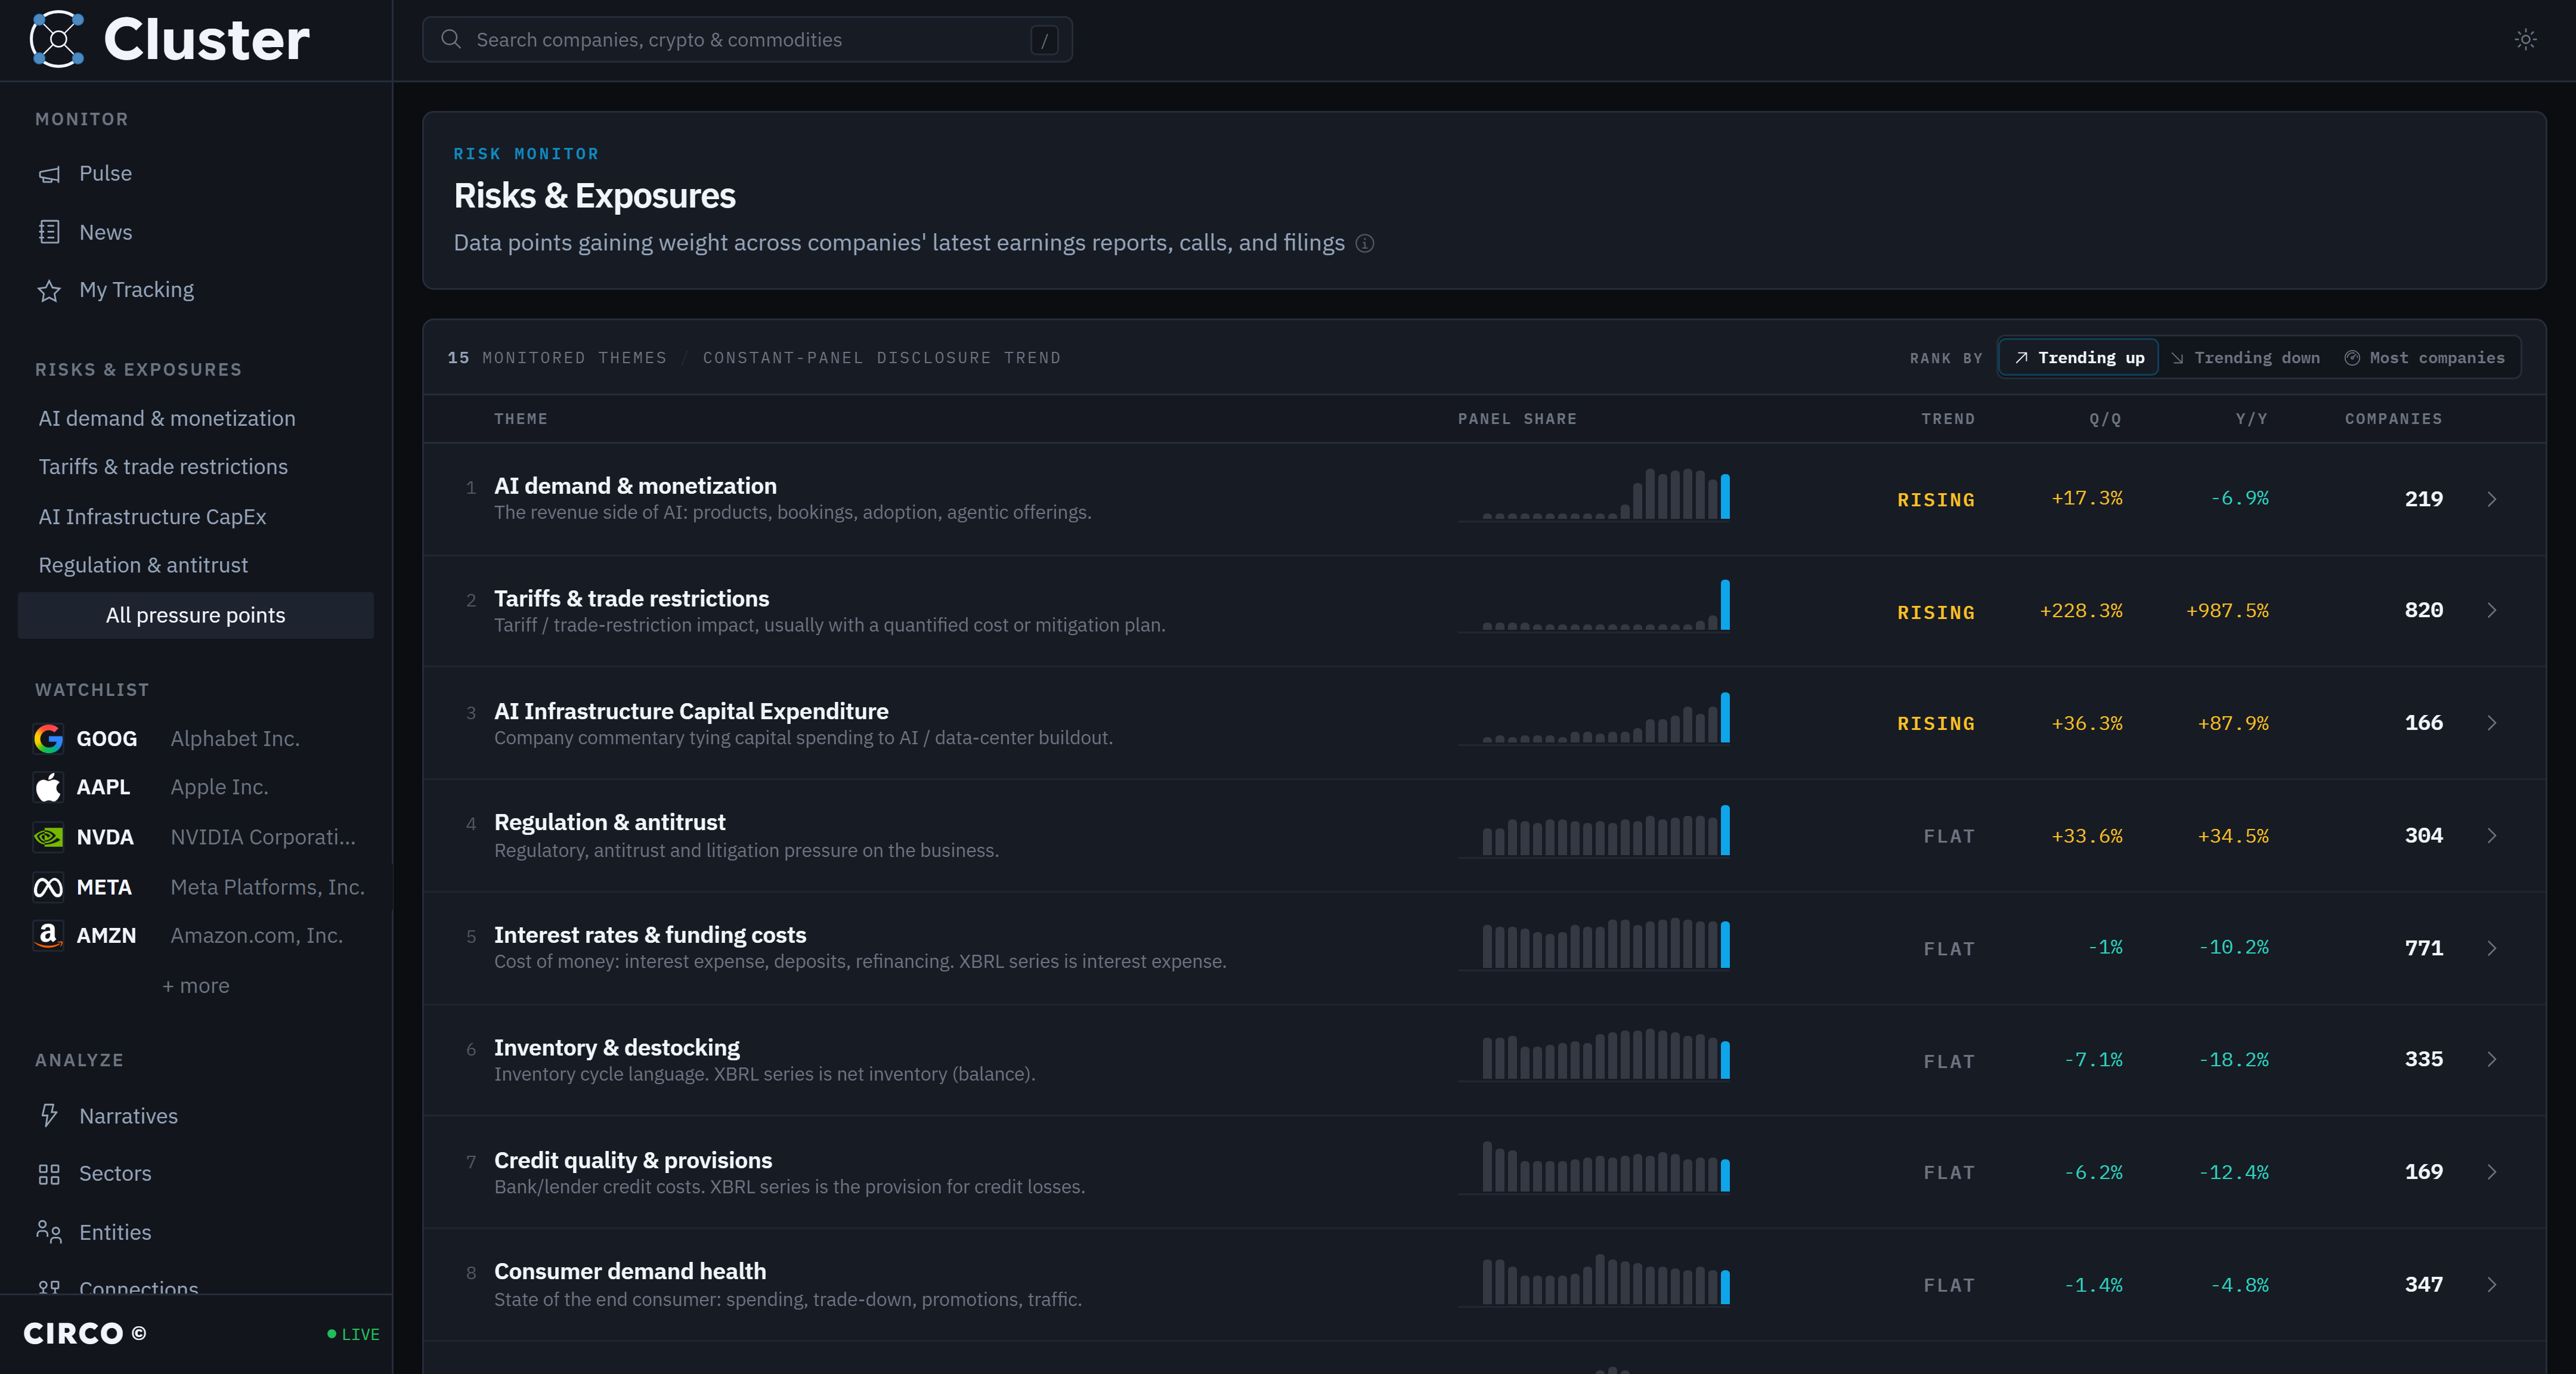The height and width of the screenshot is (1374, 2576).
Task: Click the NVIDIA logo in the watchlist
Action: [x=48, y=837]
